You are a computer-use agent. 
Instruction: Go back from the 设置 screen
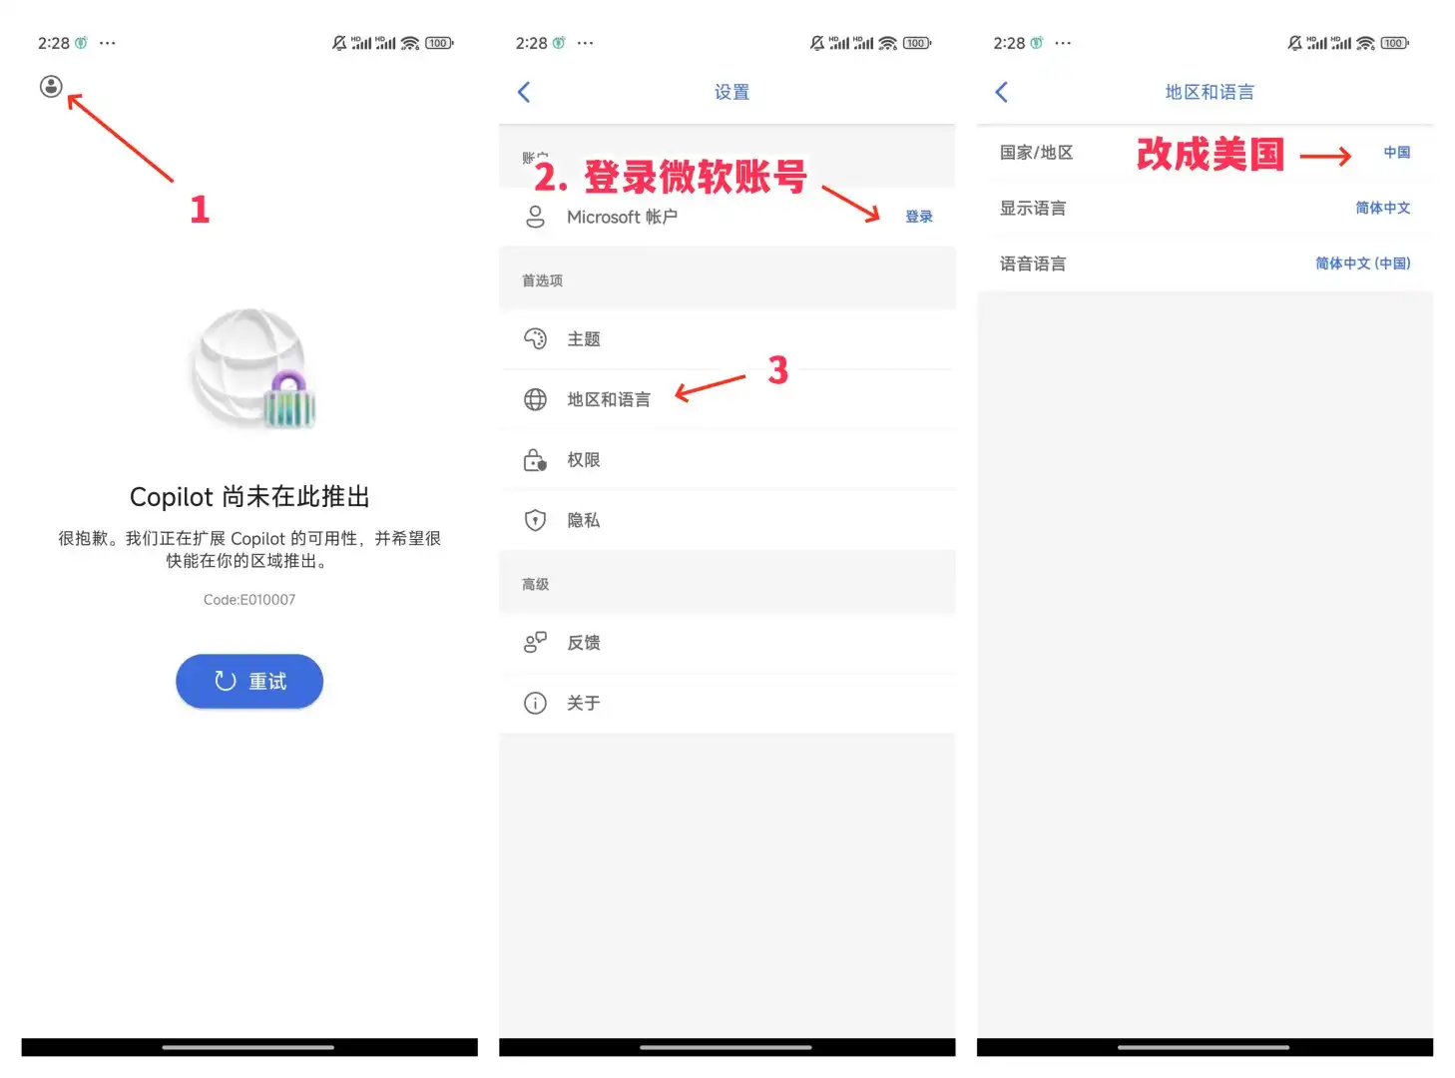tap(524, 92)
